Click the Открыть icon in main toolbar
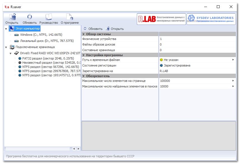Viewport: 240px width, 164px height. click(12, 17)
